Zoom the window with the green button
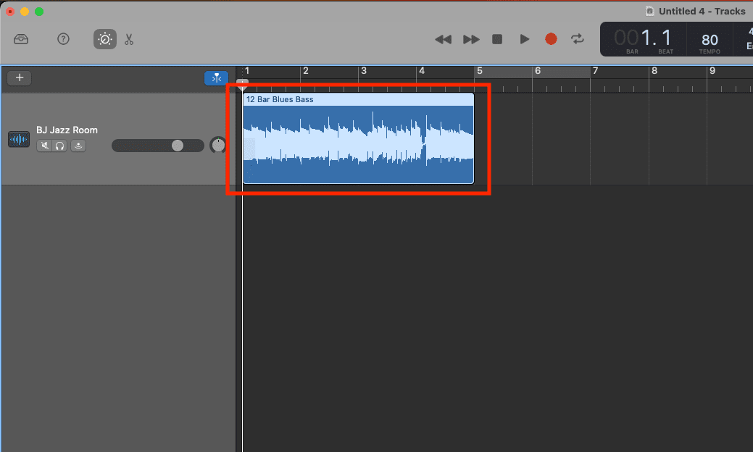 39,12
